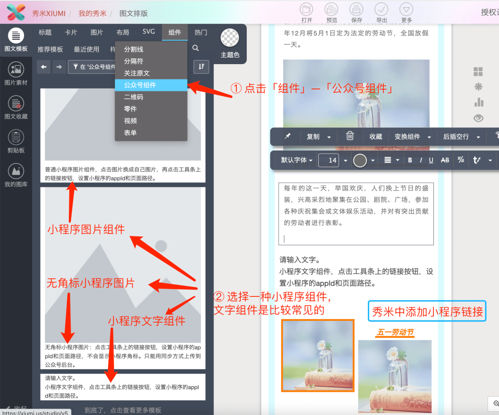Click the font size 14 field
Image resolution: width=499 pixels, height=415 pixels.
pos(329,160)
